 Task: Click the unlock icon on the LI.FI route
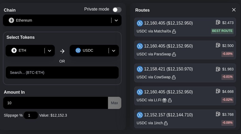point(170,100)
